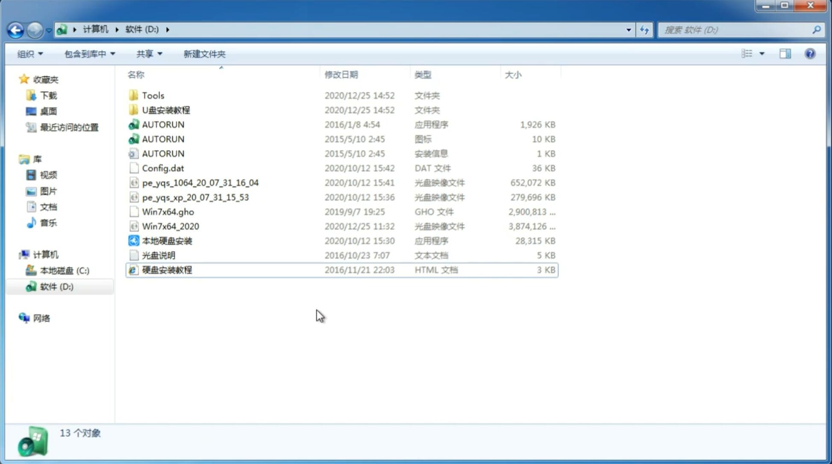Viewport: 832px width, 464px height.
Task: Open Win7x64.gho backup file
Action: (x=168, y=212)
